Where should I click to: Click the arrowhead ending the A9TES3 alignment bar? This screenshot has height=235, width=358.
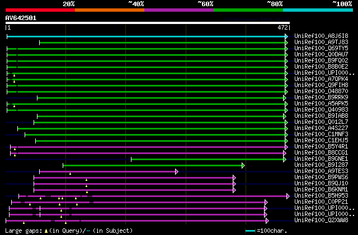[x=177, y=171]
